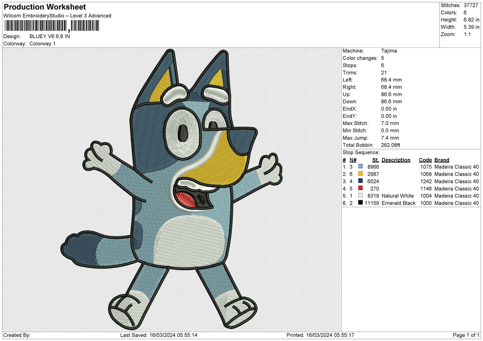Click the 'Brand' column header
Screen dimensions: 483x341
[442, 160]
